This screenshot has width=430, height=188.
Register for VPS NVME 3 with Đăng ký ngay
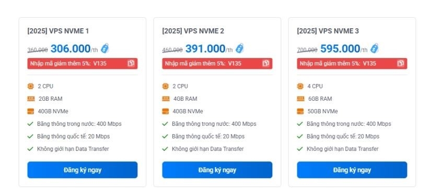(352, 170)
